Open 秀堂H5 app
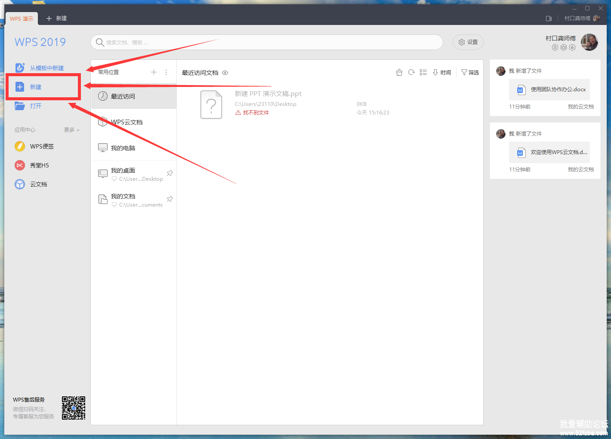Viewport: 611px width, 439px height. [x=39, y=165]
